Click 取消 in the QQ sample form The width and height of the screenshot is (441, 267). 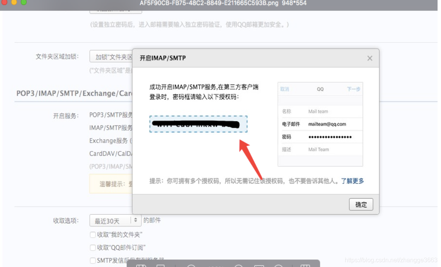pos(285,89)
